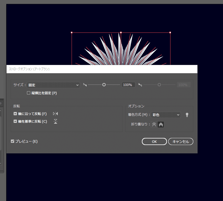Click the greyed-out 100% input field
Image resolution: width=223 pixels, height=201 pixels.
pyautogui.click(x=184, y=85)
